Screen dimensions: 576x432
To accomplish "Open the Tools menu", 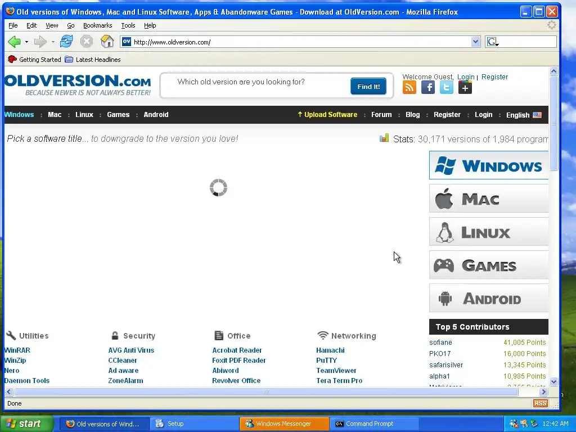I will tap(128, 25).
